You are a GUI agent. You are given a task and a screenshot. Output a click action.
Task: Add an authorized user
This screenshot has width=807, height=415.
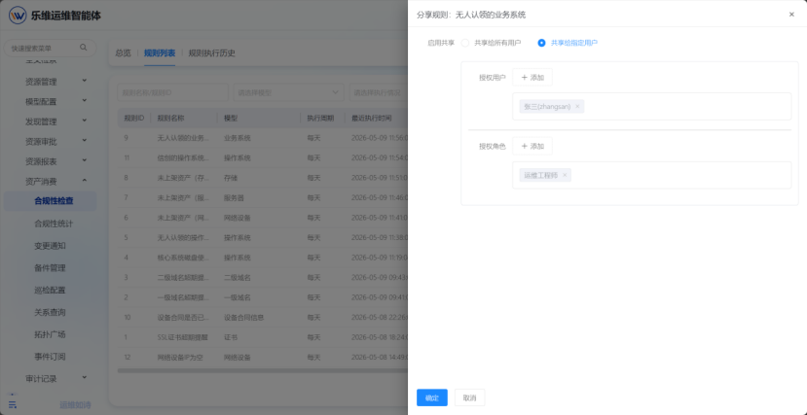coord(532,78)
